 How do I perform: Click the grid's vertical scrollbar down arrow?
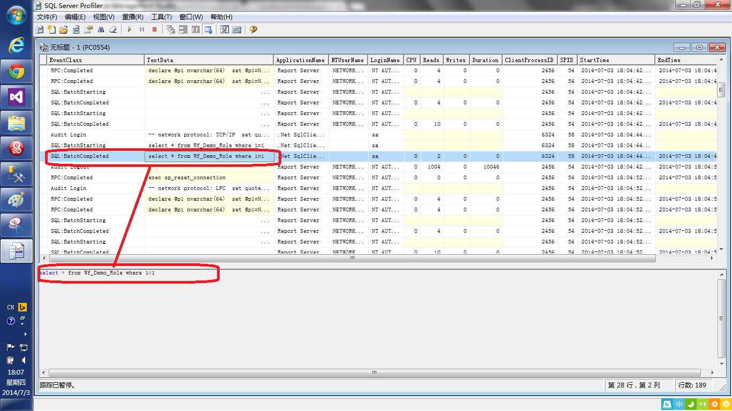721,250
